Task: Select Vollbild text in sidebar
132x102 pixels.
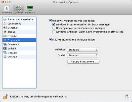Action: pos(12,48)
